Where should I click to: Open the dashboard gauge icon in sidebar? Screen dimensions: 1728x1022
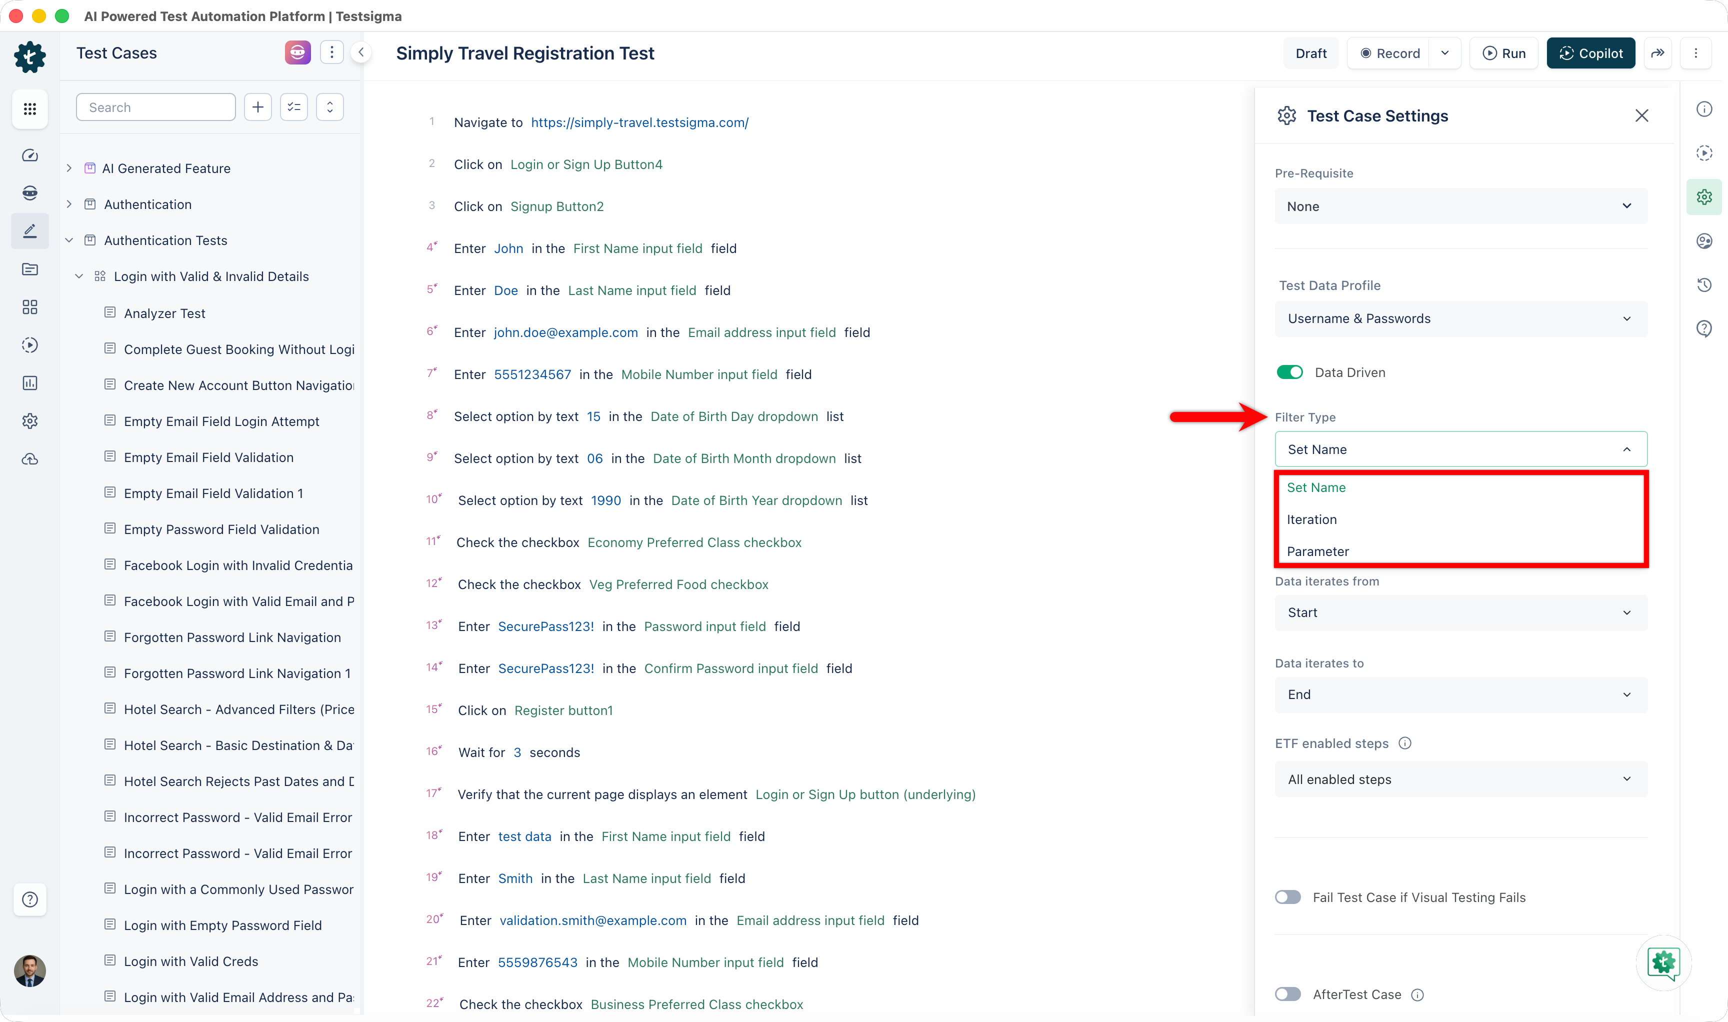29,155
